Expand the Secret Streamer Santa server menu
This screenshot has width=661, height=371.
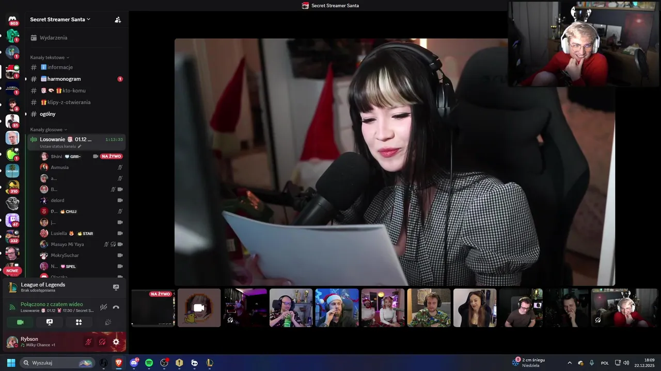(x=60, y=20)
